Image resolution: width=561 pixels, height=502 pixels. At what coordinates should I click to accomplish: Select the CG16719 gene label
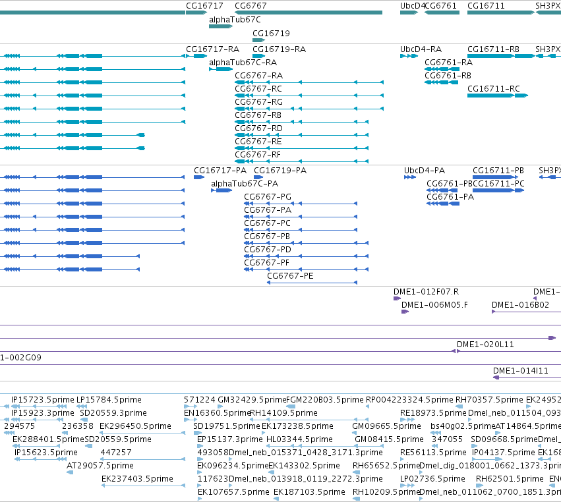(271, 33)
